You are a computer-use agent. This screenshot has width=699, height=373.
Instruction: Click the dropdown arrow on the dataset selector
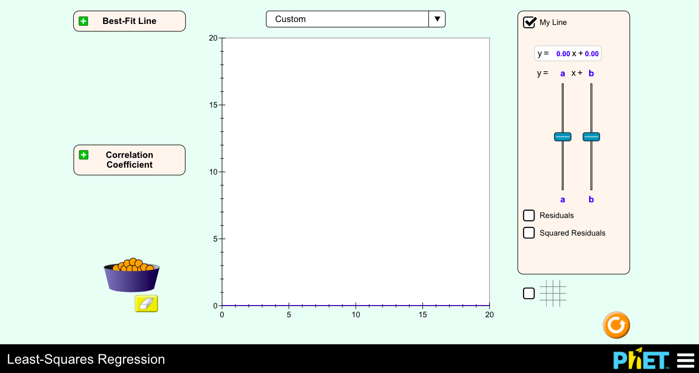[436, 19]
